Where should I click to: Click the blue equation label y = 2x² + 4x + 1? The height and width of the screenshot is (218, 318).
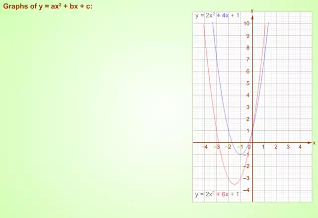point(217,15)
